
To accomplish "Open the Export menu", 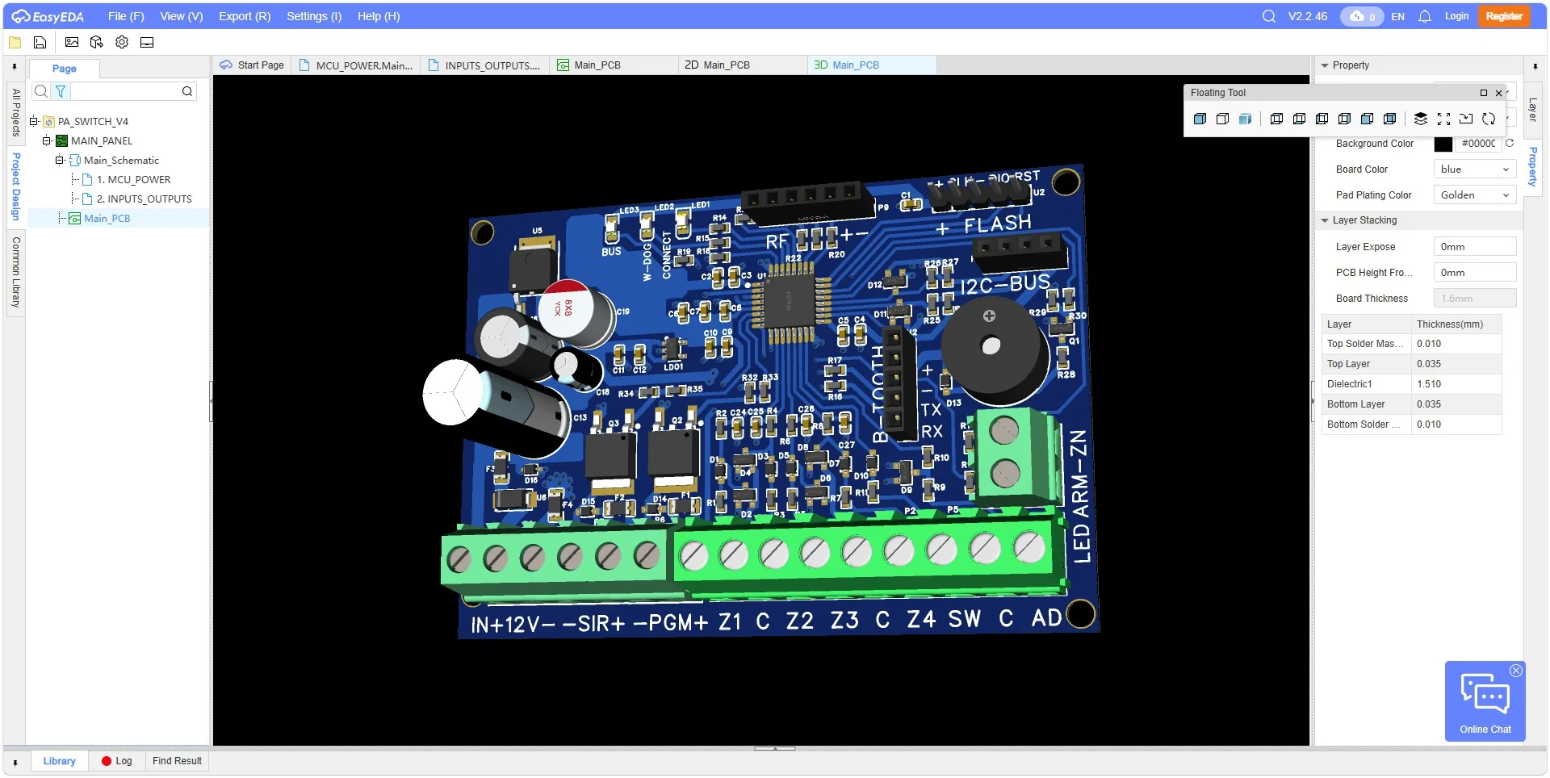I will [244, 15].
